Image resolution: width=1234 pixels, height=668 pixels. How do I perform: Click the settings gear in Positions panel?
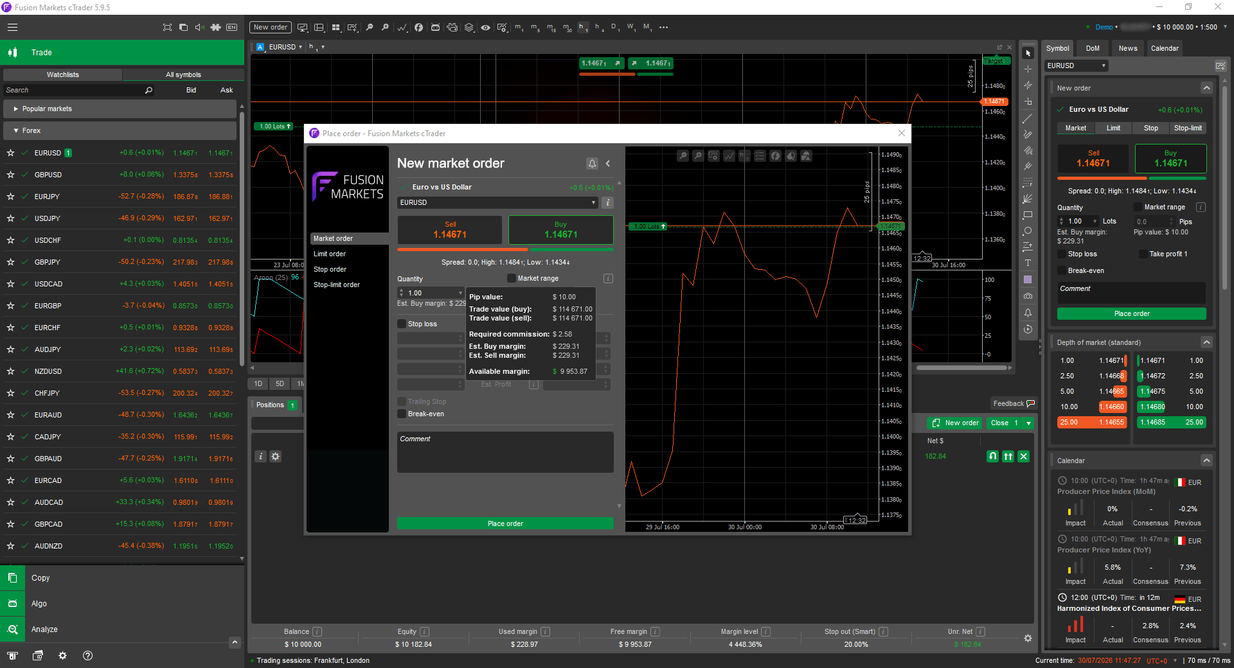pos(276,456)
